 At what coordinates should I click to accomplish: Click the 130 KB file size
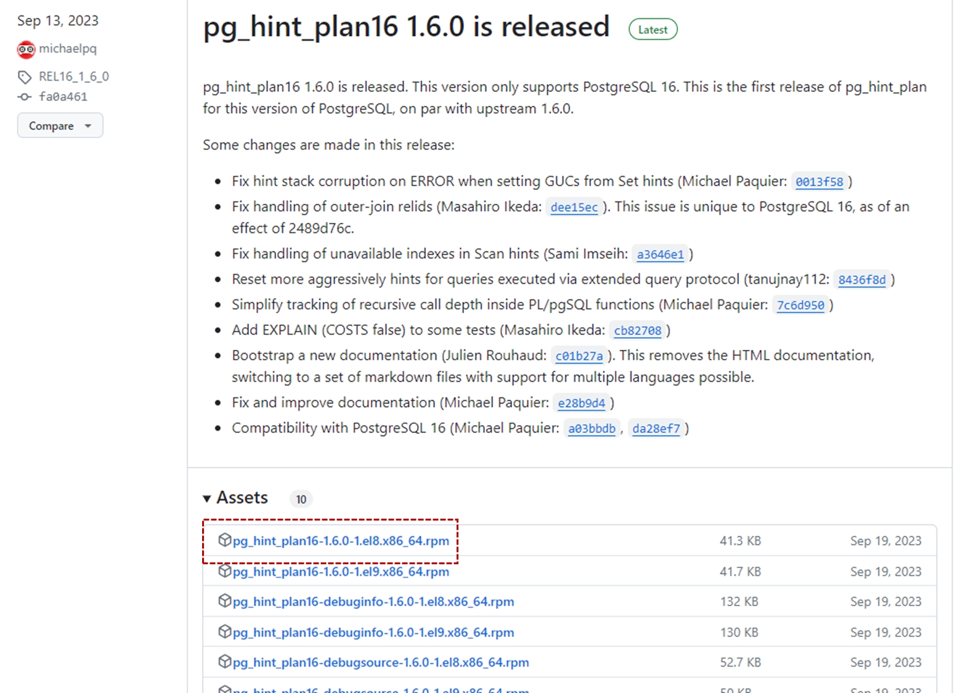(x=739, y=633)
